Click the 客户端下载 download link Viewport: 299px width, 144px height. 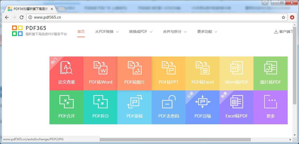[284, 32]
